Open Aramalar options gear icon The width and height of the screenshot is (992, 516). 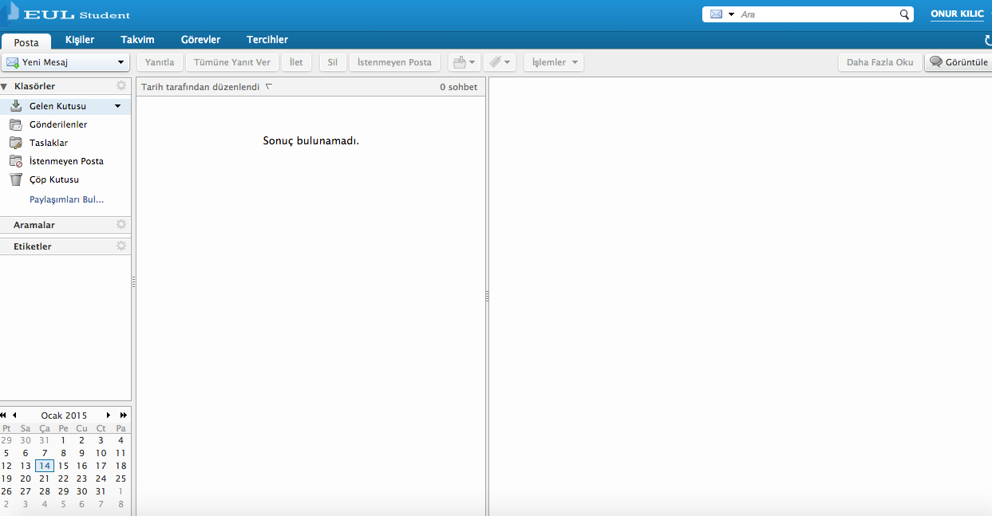121,225
